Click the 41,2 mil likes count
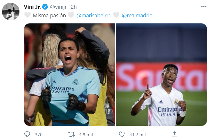 click(x=137, y=135)
